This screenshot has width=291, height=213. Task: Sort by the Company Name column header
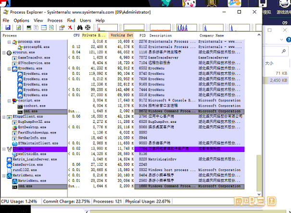point(221,36)
